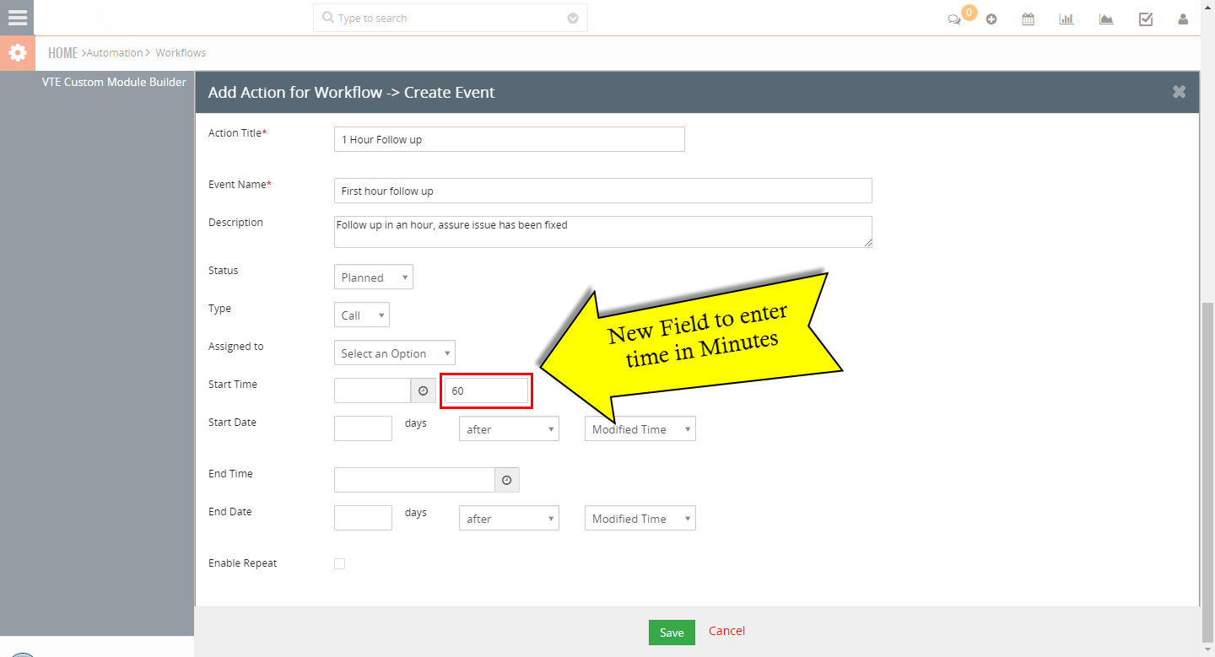Open the Assigned to dropdown

click(395, 353)
